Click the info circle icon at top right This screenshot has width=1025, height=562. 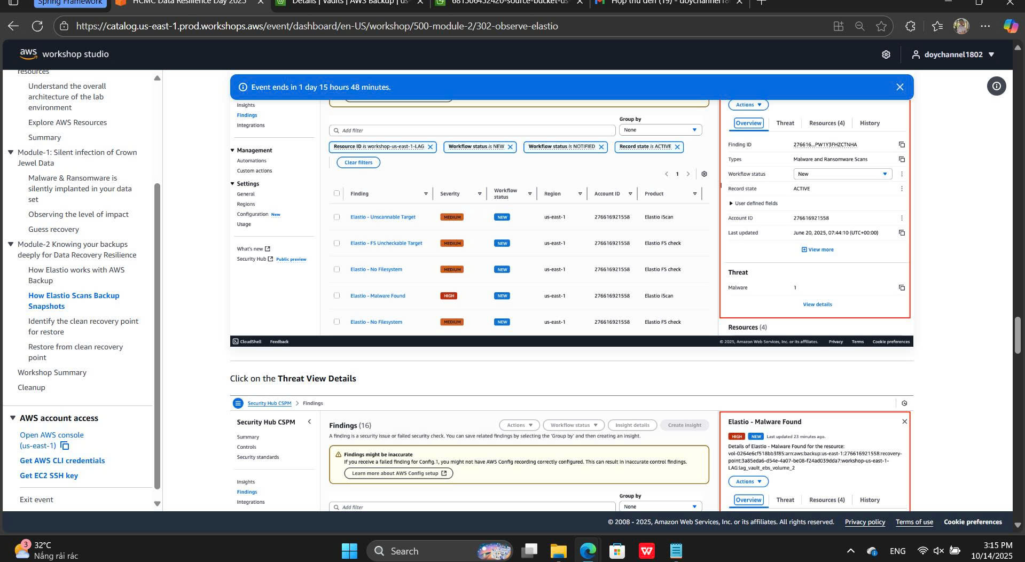(x=996, y=86)
